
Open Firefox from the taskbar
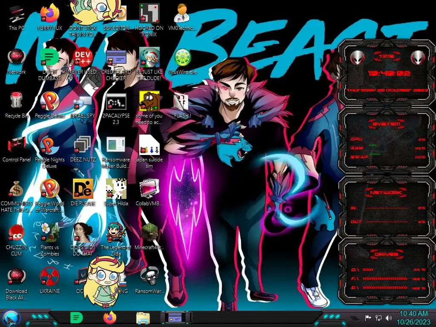click(109, 318)
